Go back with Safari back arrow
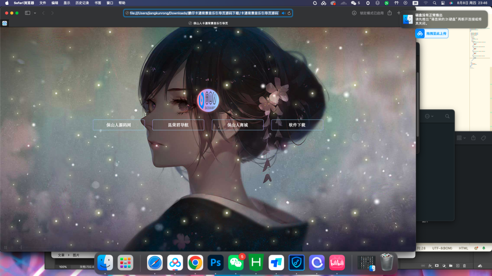This screenshot has height=276, width=492. tap(44, 13)
